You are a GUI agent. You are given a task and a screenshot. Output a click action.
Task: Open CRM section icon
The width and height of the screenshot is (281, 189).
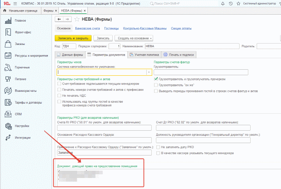(8, 114)
